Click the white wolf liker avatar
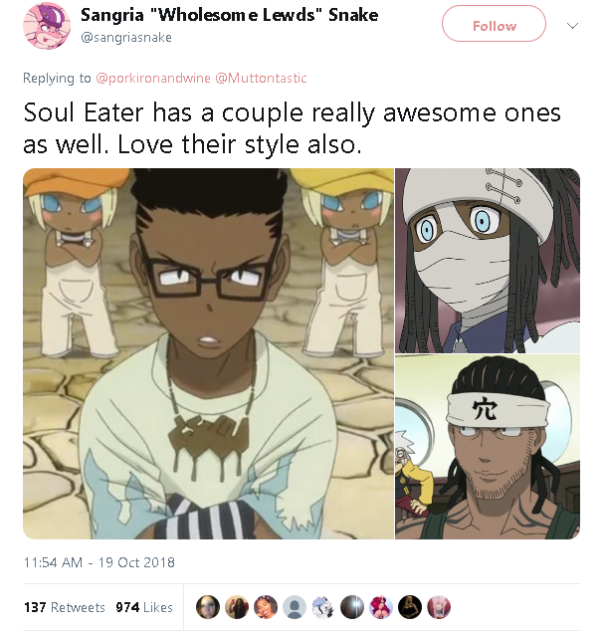603x632 pixels. [x=323, y=607]
